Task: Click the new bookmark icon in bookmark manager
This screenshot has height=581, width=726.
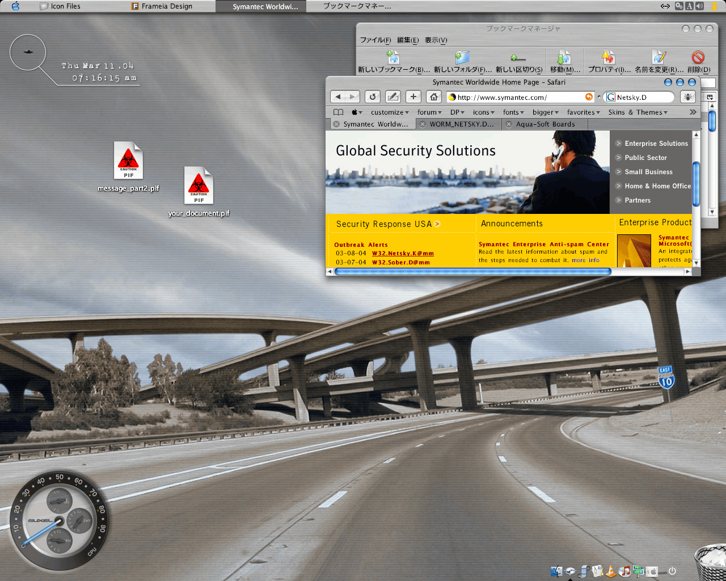Action: tap(393, 57)
